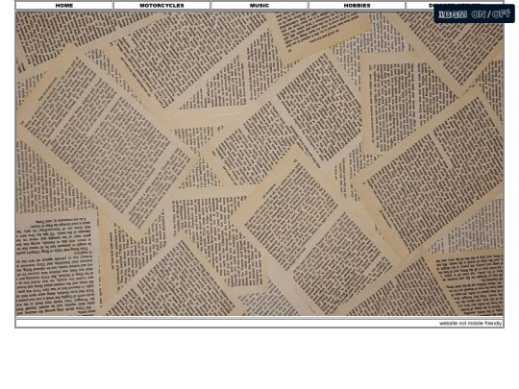
Task: Go to the MOTORCYCLES page
Action: 161,6
